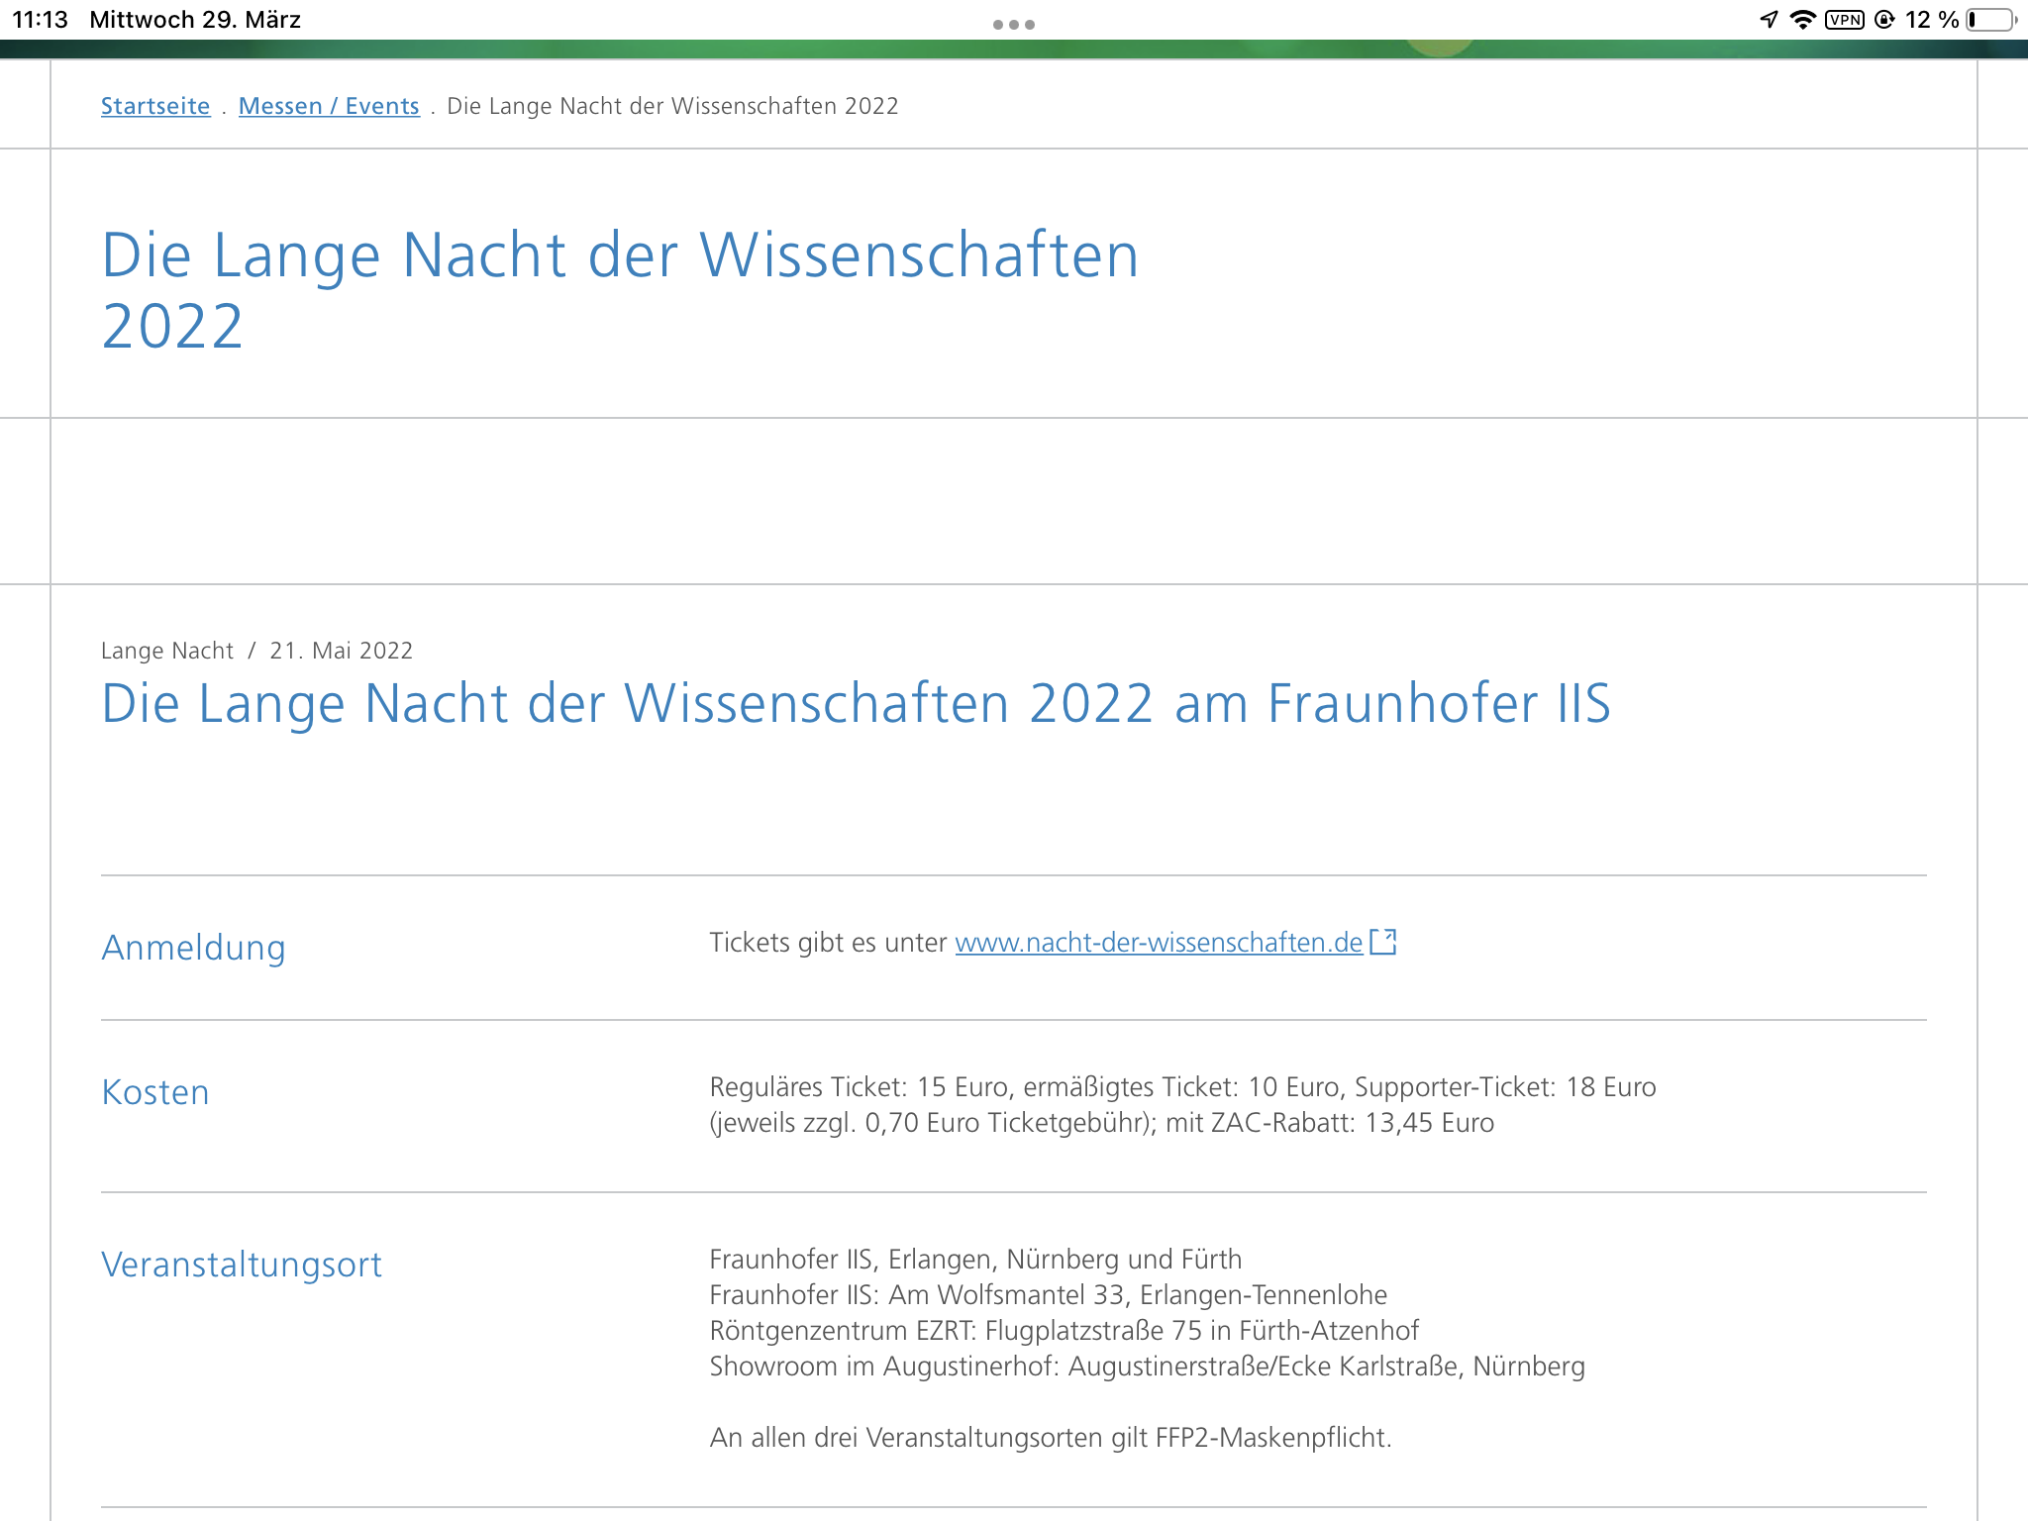This screenshot has height=1521, width=2028.
Task: Click the large page title ending in 2022
Action: (621, 290)
